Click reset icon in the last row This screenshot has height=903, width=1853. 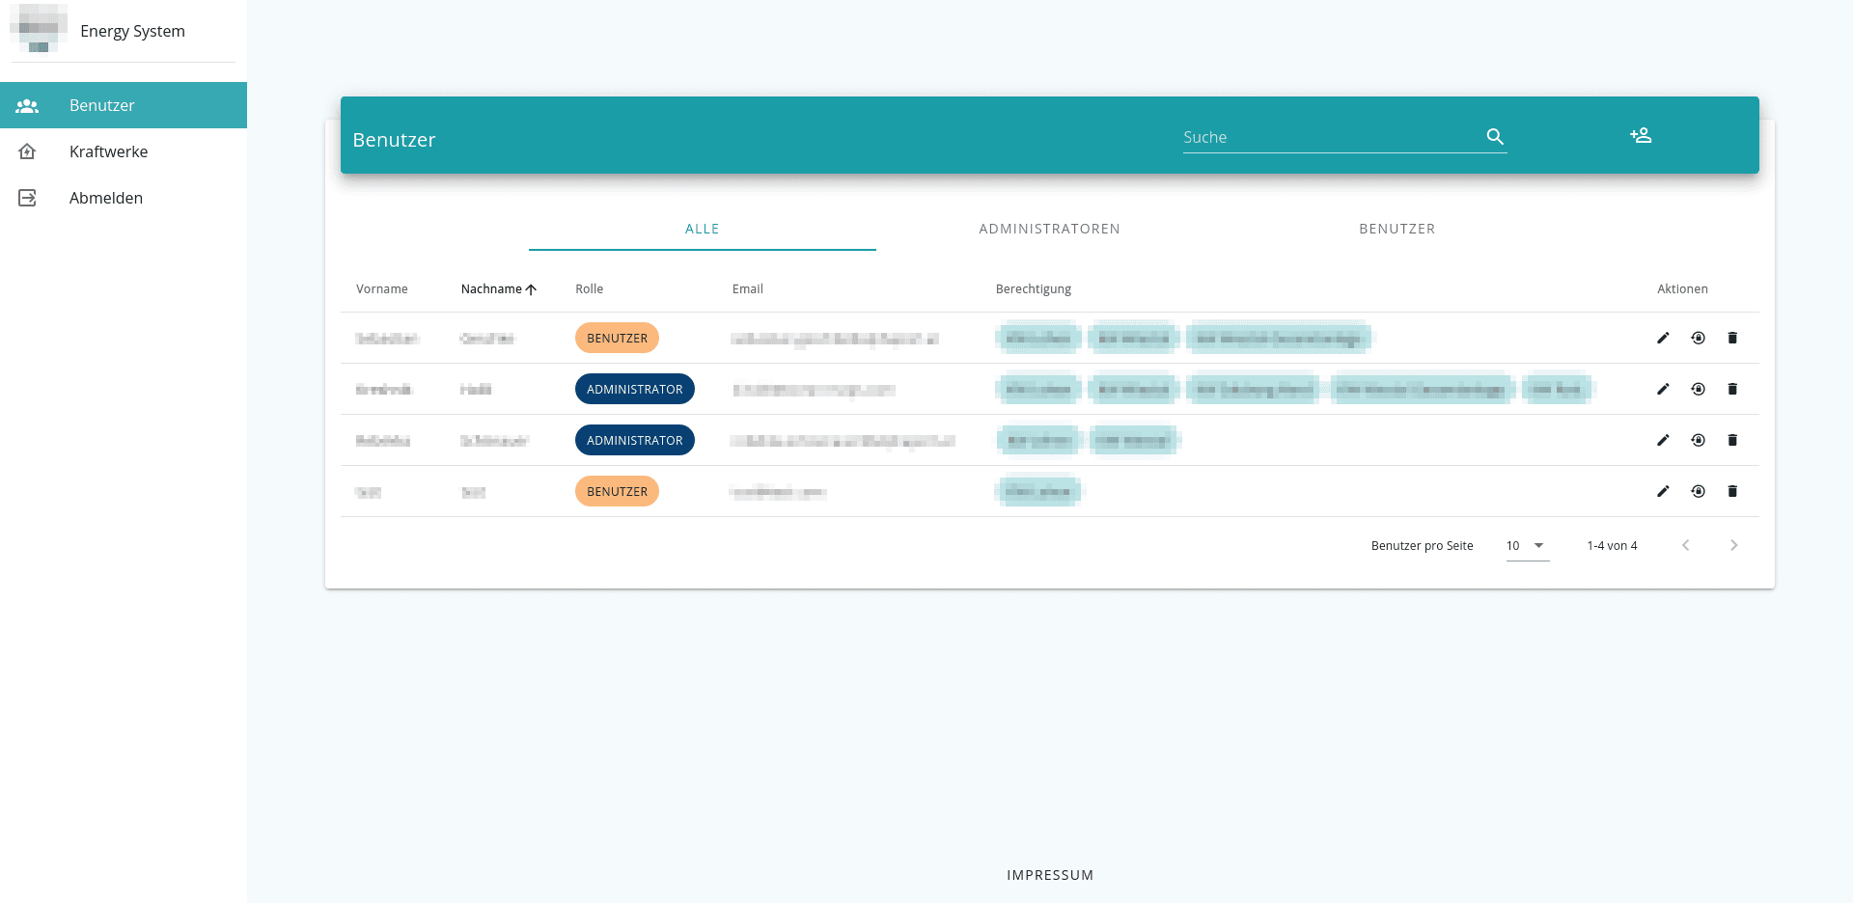coord(1698,491)
